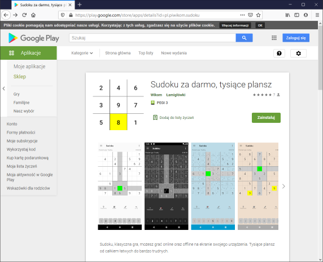Click the wishlist bookmark icon

pyautogui.click(x=155, y=118)
